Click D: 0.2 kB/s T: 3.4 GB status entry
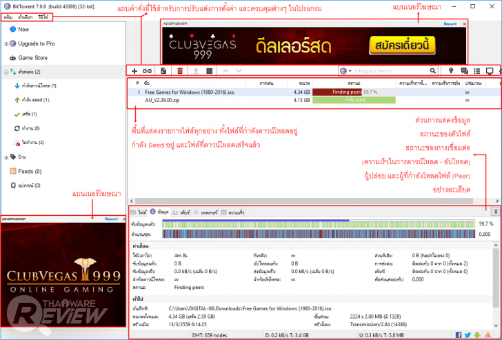 pos(287,335)
